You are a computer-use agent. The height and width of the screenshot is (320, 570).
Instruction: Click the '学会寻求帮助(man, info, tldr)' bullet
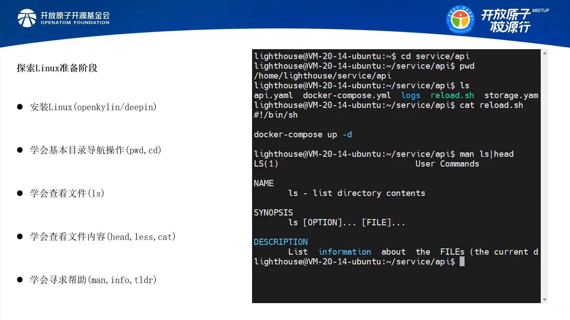[x=94, y=280]
